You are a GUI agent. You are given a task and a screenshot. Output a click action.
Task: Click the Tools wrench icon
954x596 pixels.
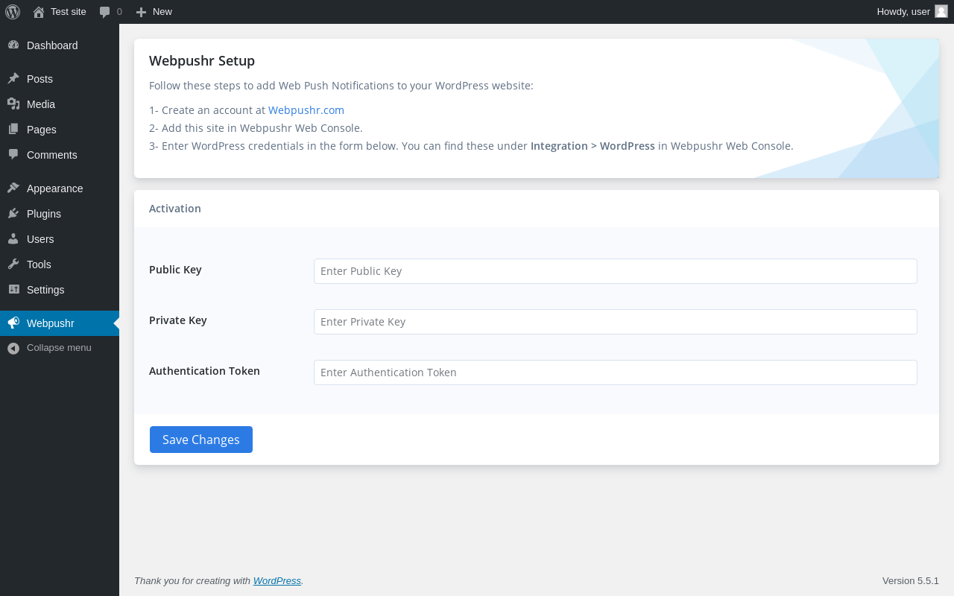pos(13,264)
